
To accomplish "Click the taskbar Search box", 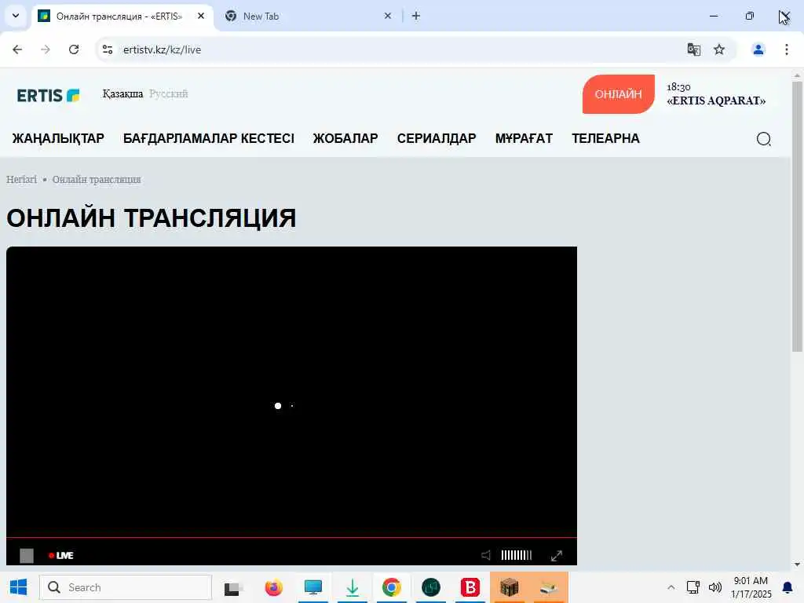I will pyautogui.click(x=126, y=587).
